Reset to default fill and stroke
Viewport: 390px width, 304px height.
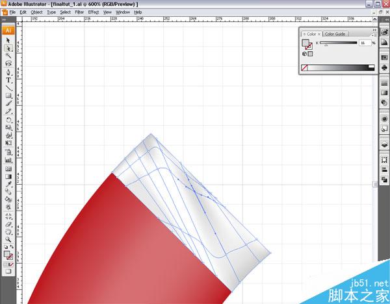click(x=6, y=247)
